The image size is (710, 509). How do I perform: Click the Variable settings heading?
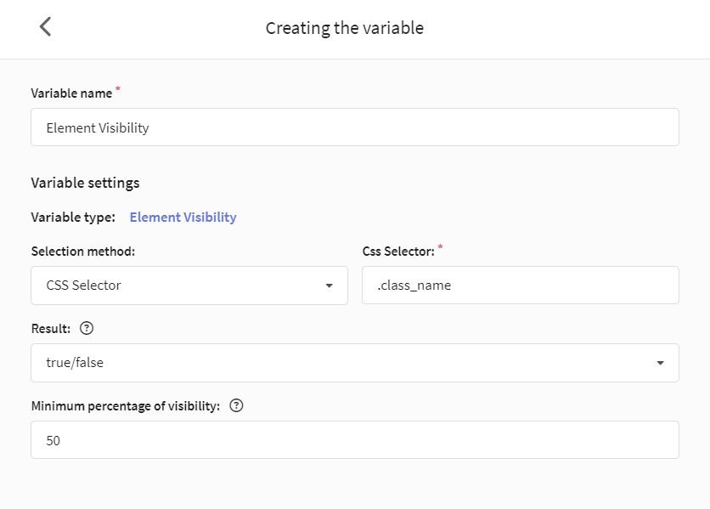point(85,183)
